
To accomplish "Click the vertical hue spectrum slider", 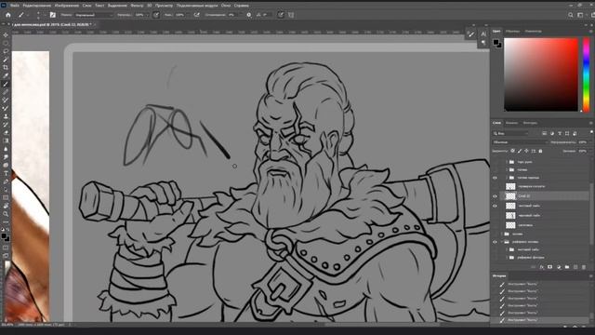I will (587, 74).
